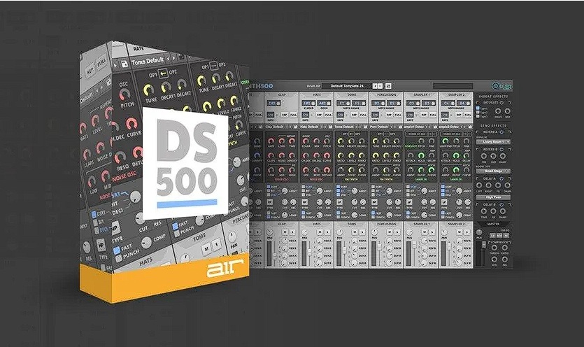Open the Living Room 1 impulse dropdown
The image size is (584, 347).
tap(494, 142)
